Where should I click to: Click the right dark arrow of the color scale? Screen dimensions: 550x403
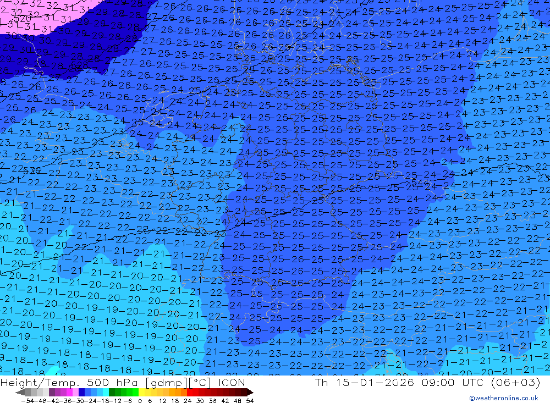(250, 392)
